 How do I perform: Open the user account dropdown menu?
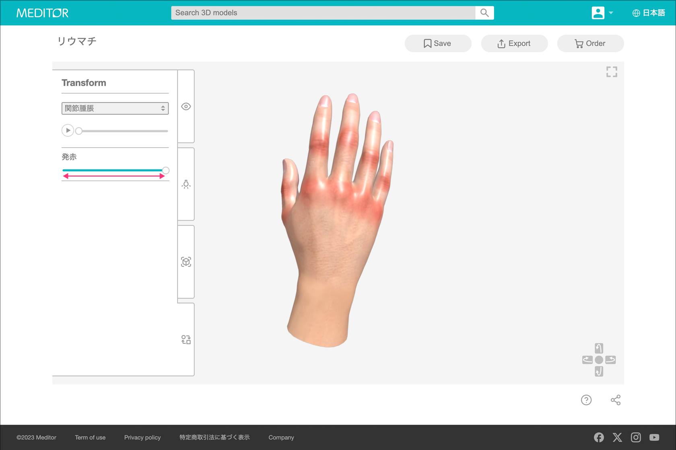click(602, 13)
